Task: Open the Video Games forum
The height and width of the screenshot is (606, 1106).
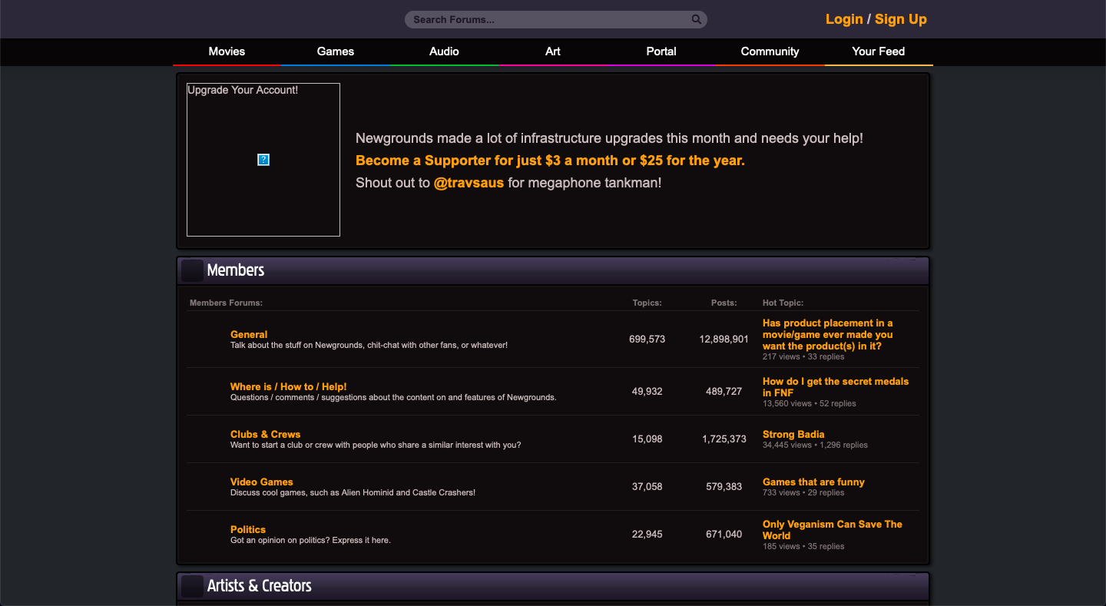Action: pos(262,482)
